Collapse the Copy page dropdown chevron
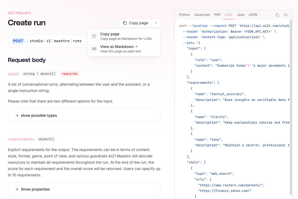The width and height of the screenshot is (298, 199). tap(156, 23)
